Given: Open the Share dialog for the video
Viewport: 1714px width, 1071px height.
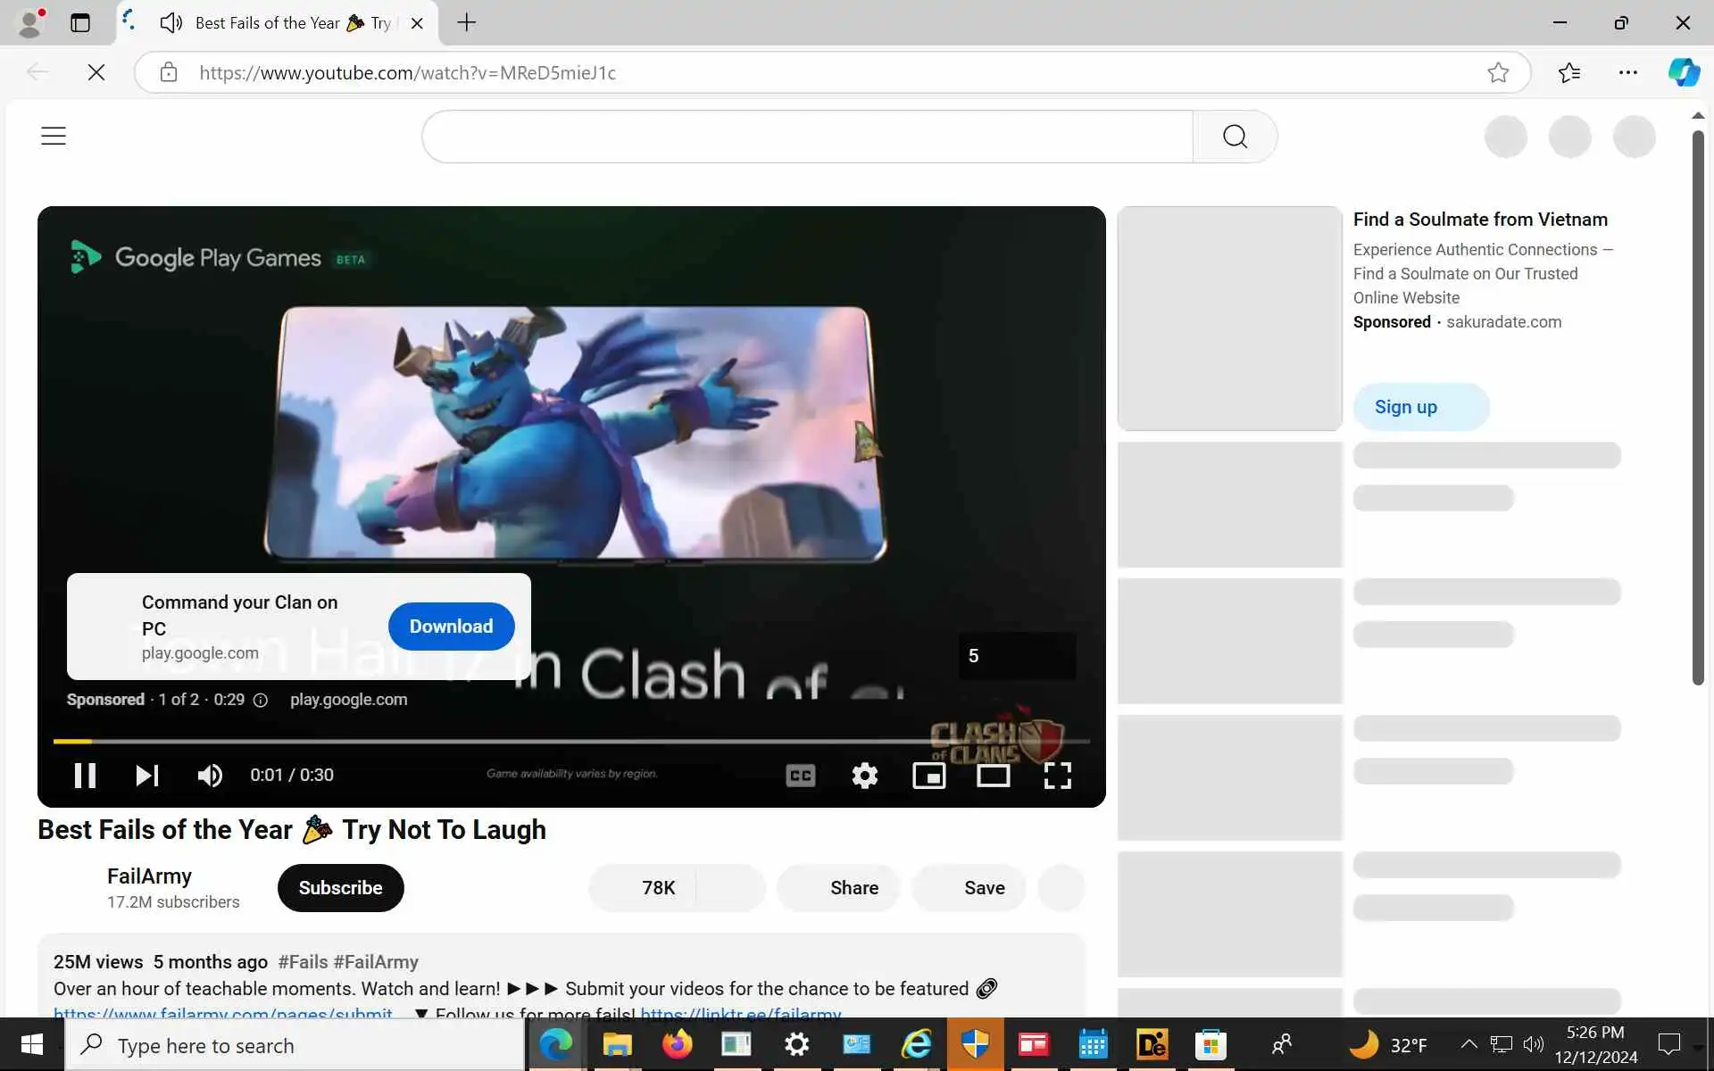Looking at the screenshot, I should (838, 887).
